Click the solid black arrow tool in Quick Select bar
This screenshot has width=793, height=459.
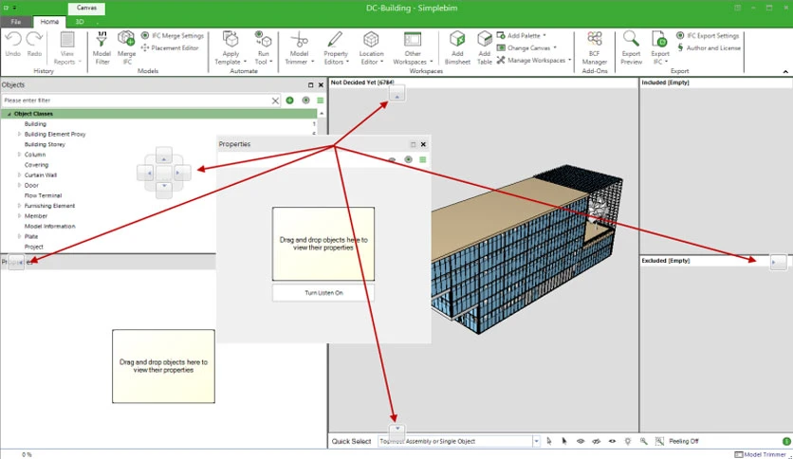coord(564,441)
